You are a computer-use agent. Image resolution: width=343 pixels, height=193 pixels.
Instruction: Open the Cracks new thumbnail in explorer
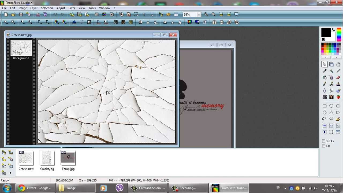coord(26,158)
